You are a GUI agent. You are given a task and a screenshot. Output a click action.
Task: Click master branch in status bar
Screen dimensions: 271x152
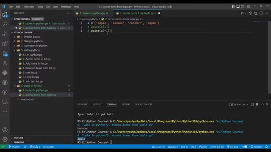coord(14,147)
